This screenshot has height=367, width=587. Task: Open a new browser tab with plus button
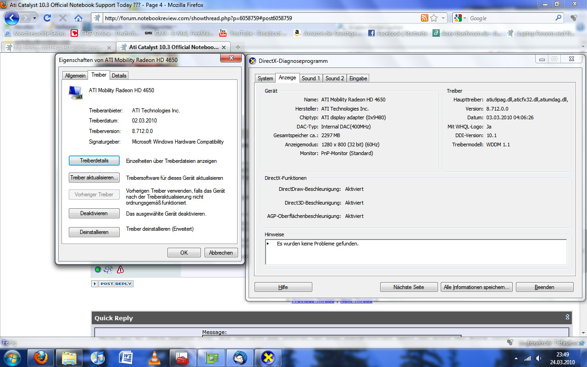[x=238, y=47]
